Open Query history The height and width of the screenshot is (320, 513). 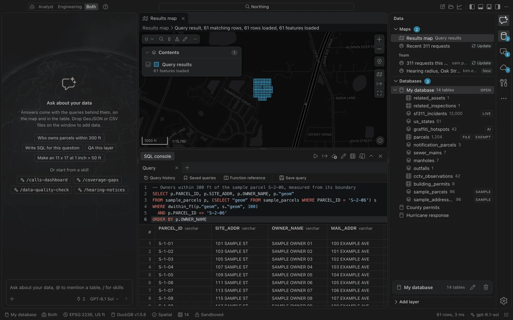click(x=160, y=178)
